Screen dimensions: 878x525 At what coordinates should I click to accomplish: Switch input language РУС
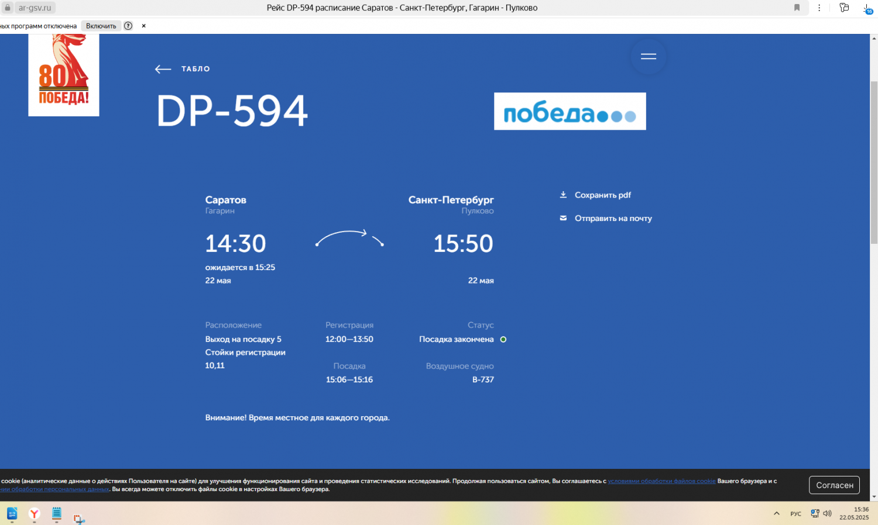tap(795, 514)
